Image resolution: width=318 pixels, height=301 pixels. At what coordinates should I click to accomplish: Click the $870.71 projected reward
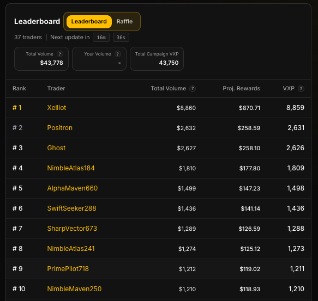(x=249, y=108)
